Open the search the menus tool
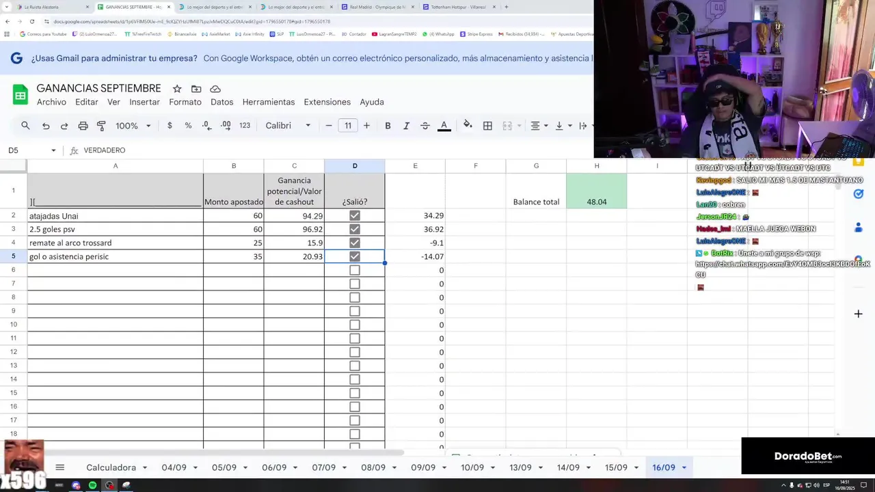 pos(25,126)
